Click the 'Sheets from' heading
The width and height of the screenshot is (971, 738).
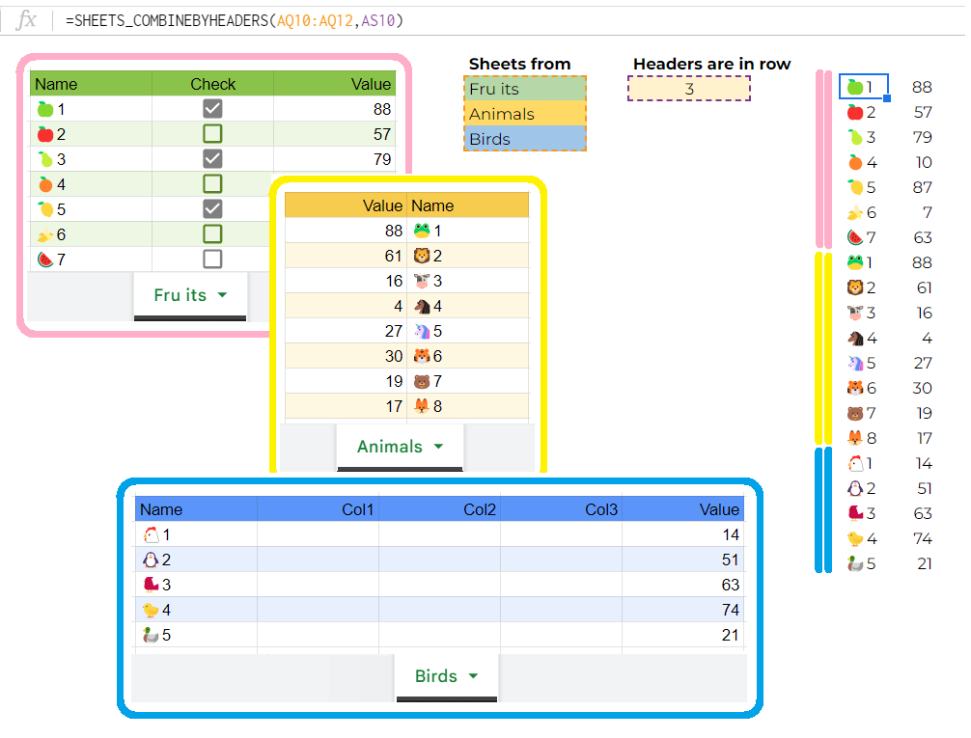coord(519,64)
